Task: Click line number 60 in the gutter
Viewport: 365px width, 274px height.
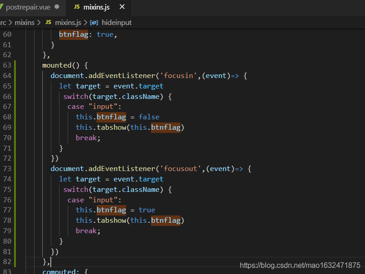Action: 7,34
